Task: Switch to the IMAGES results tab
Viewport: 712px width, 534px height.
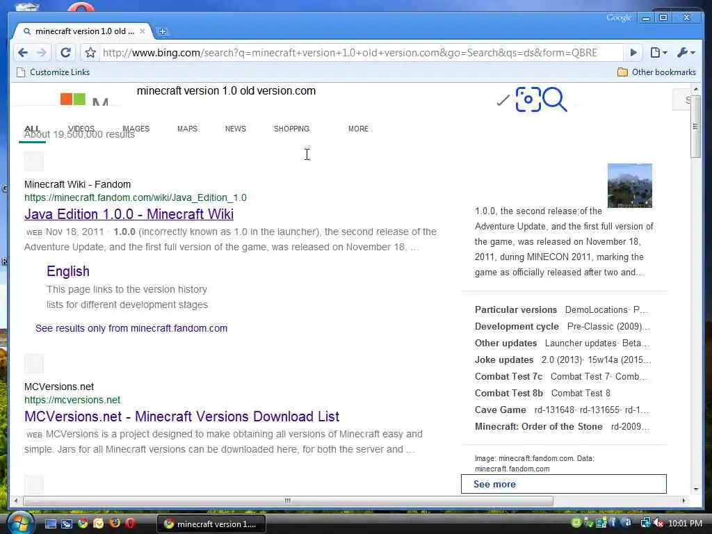Action: 136,129
